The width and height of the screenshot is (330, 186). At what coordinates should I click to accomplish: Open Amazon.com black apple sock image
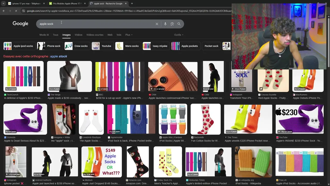coord(138,162)
